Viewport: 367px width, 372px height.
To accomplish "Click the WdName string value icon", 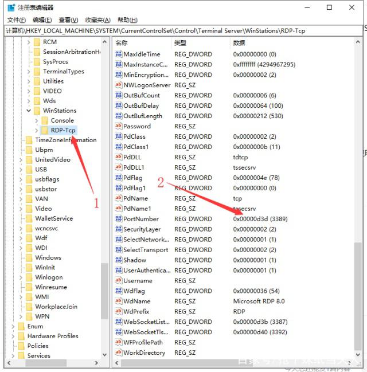I will [119, 301].
